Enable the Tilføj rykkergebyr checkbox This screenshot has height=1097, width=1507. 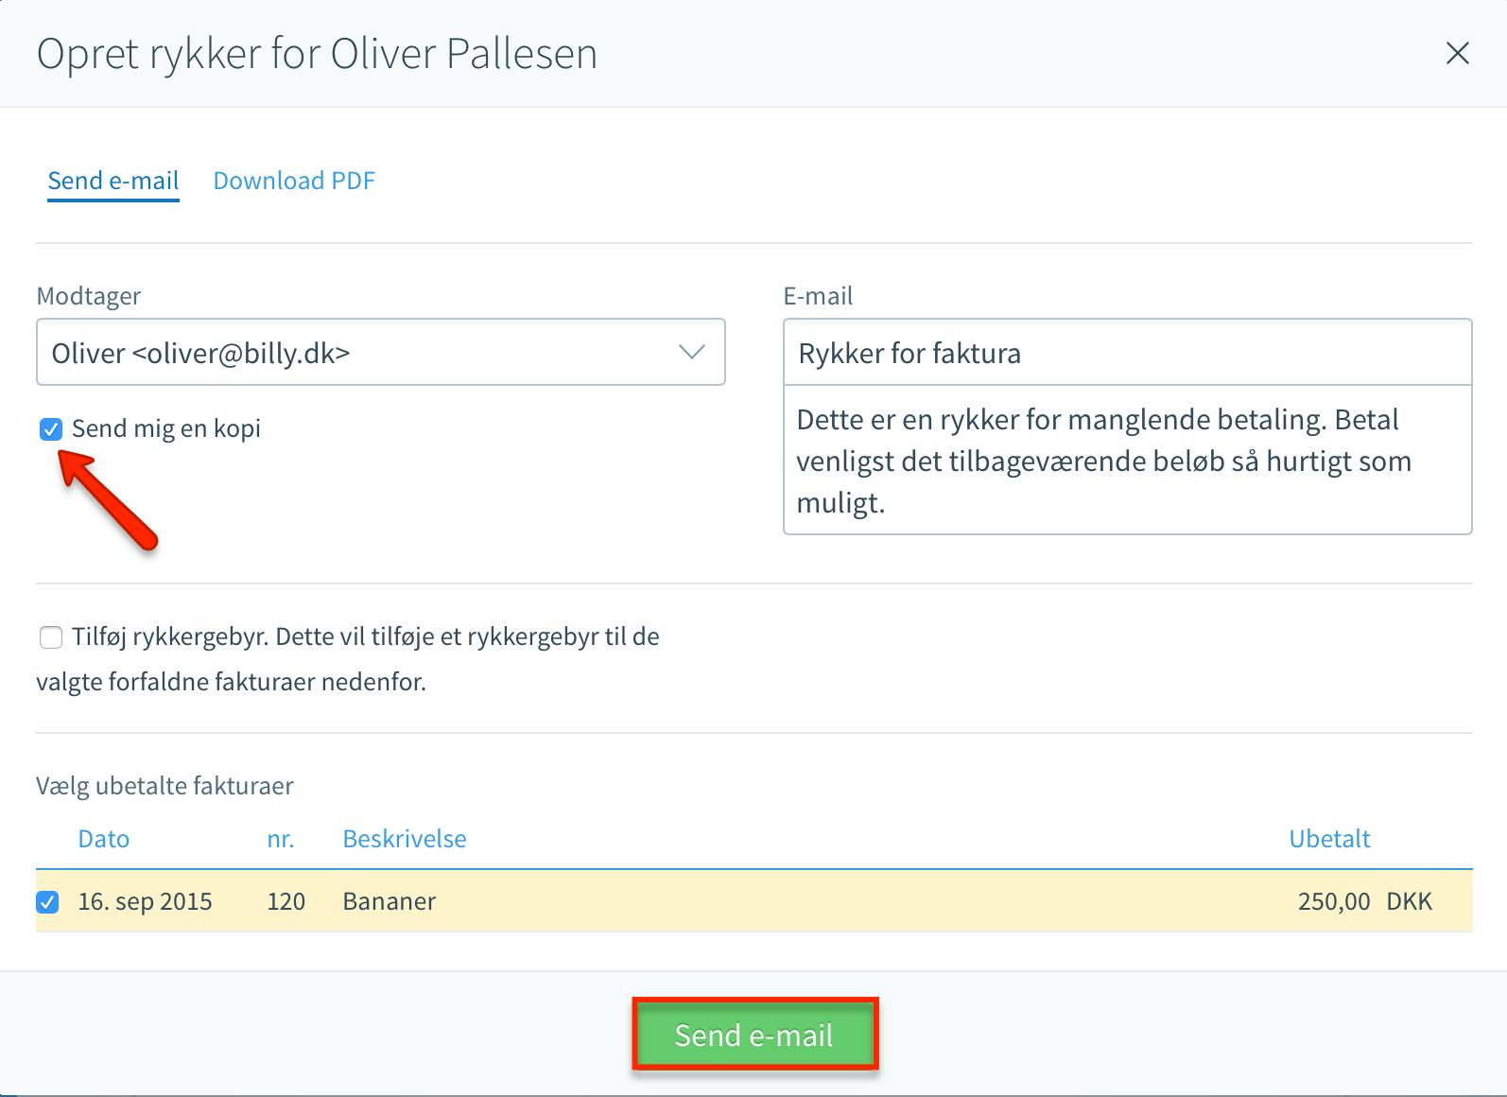tap(51, 637)
